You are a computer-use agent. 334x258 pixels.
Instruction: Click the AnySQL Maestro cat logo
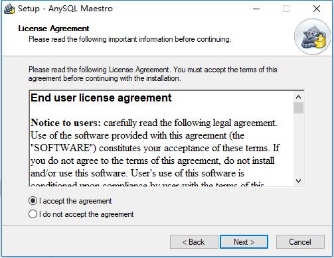click(x=312, y=36)
